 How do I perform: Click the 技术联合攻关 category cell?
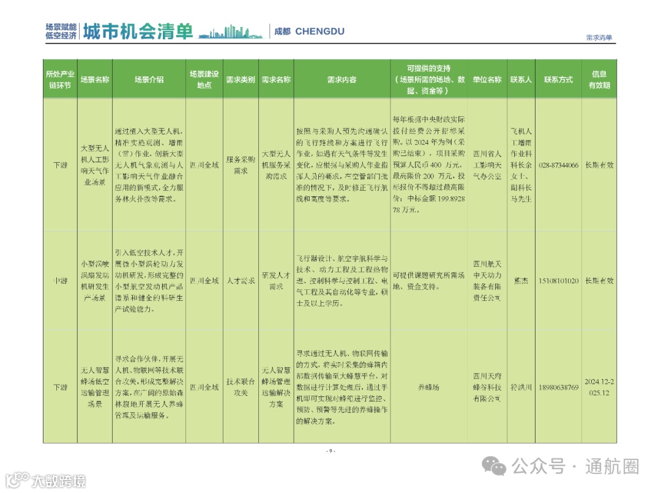click(x=241, y=387)
